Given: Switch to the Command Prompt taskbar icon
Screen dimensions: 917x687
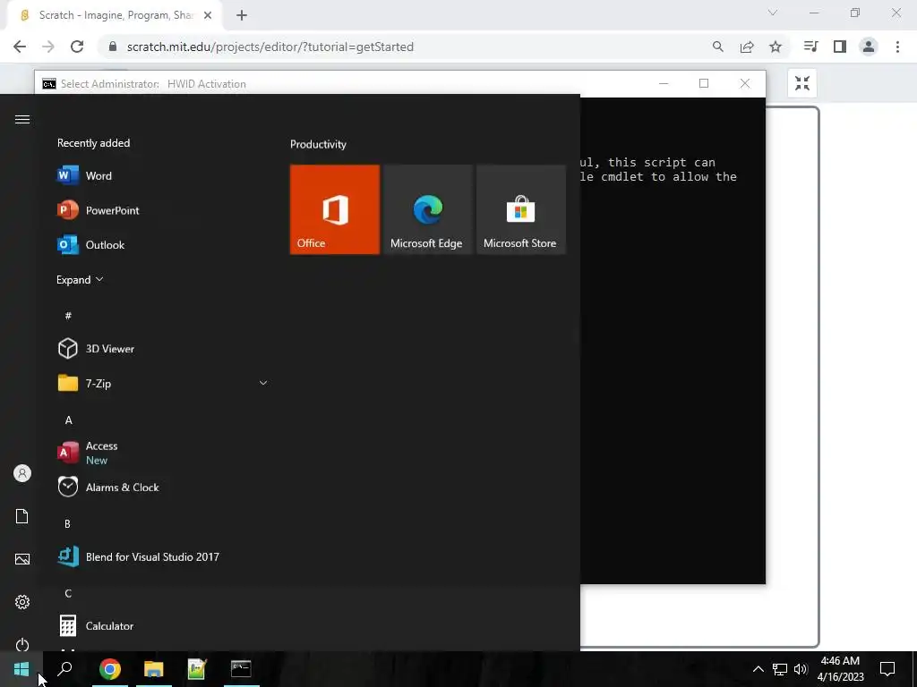Looking at the screenshot, I should click(241, 669).
